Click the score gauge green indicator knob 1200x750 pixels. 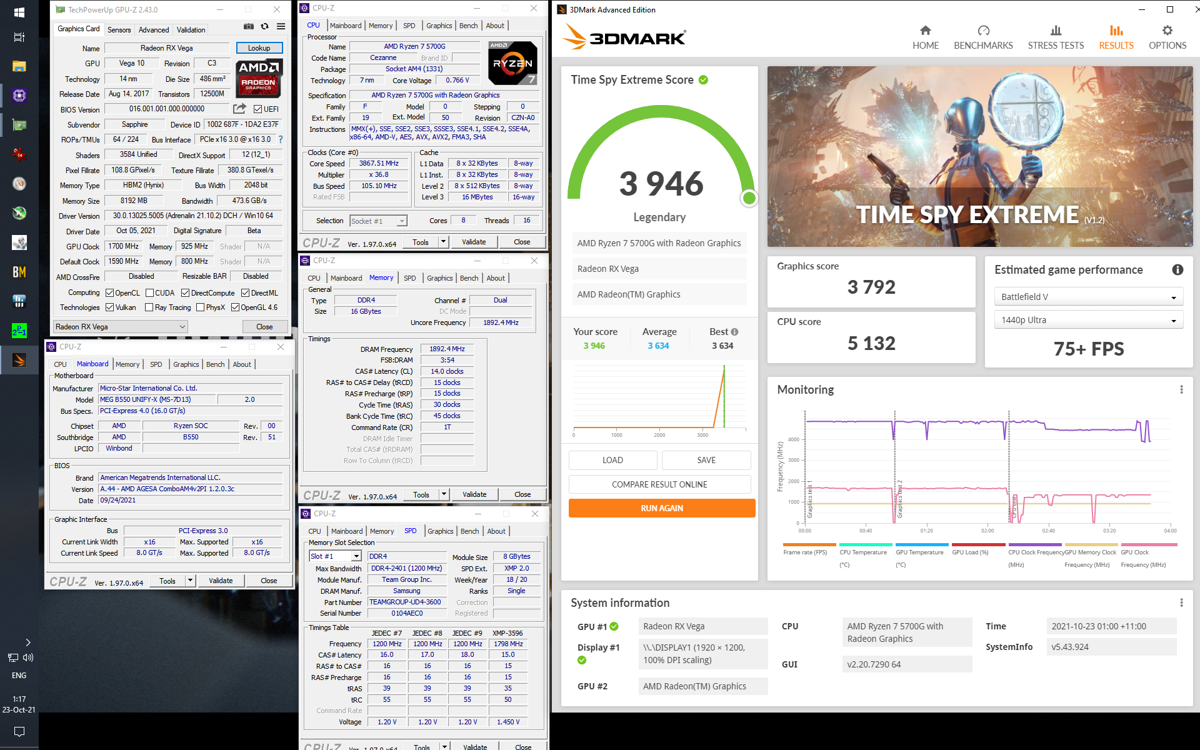[x=749, y=198]
